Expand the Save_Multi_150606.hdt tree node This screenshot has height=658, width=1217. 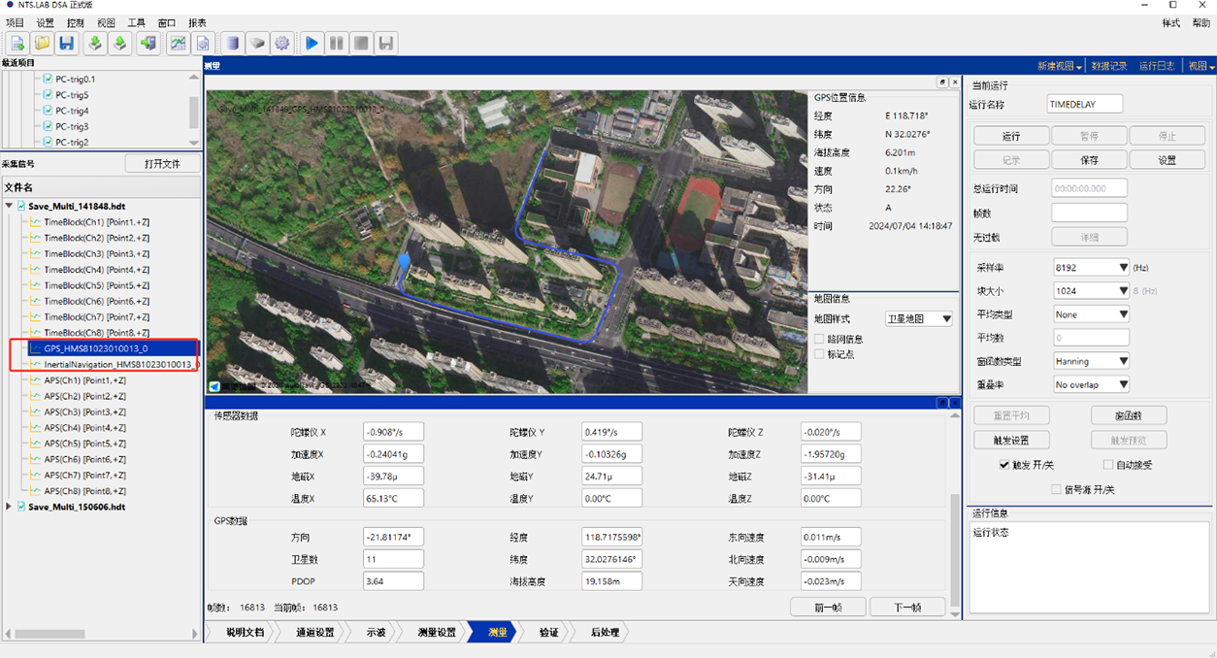tap(10, 507)
